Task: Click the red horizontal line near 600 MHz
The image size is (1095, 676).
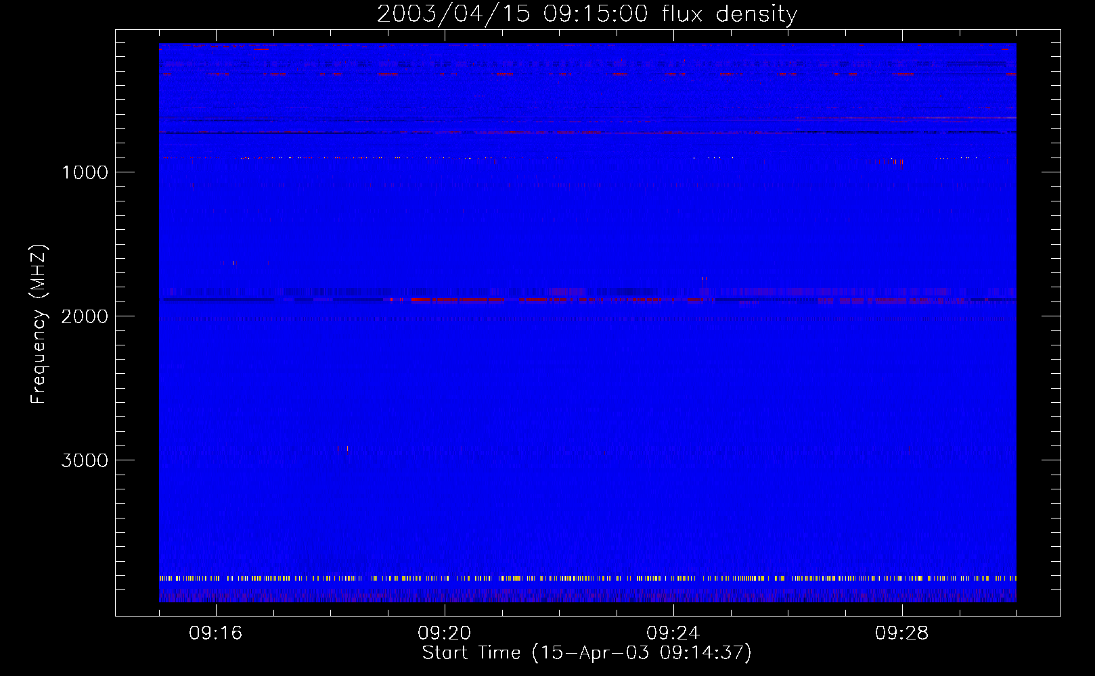Action: coord(907,118)
